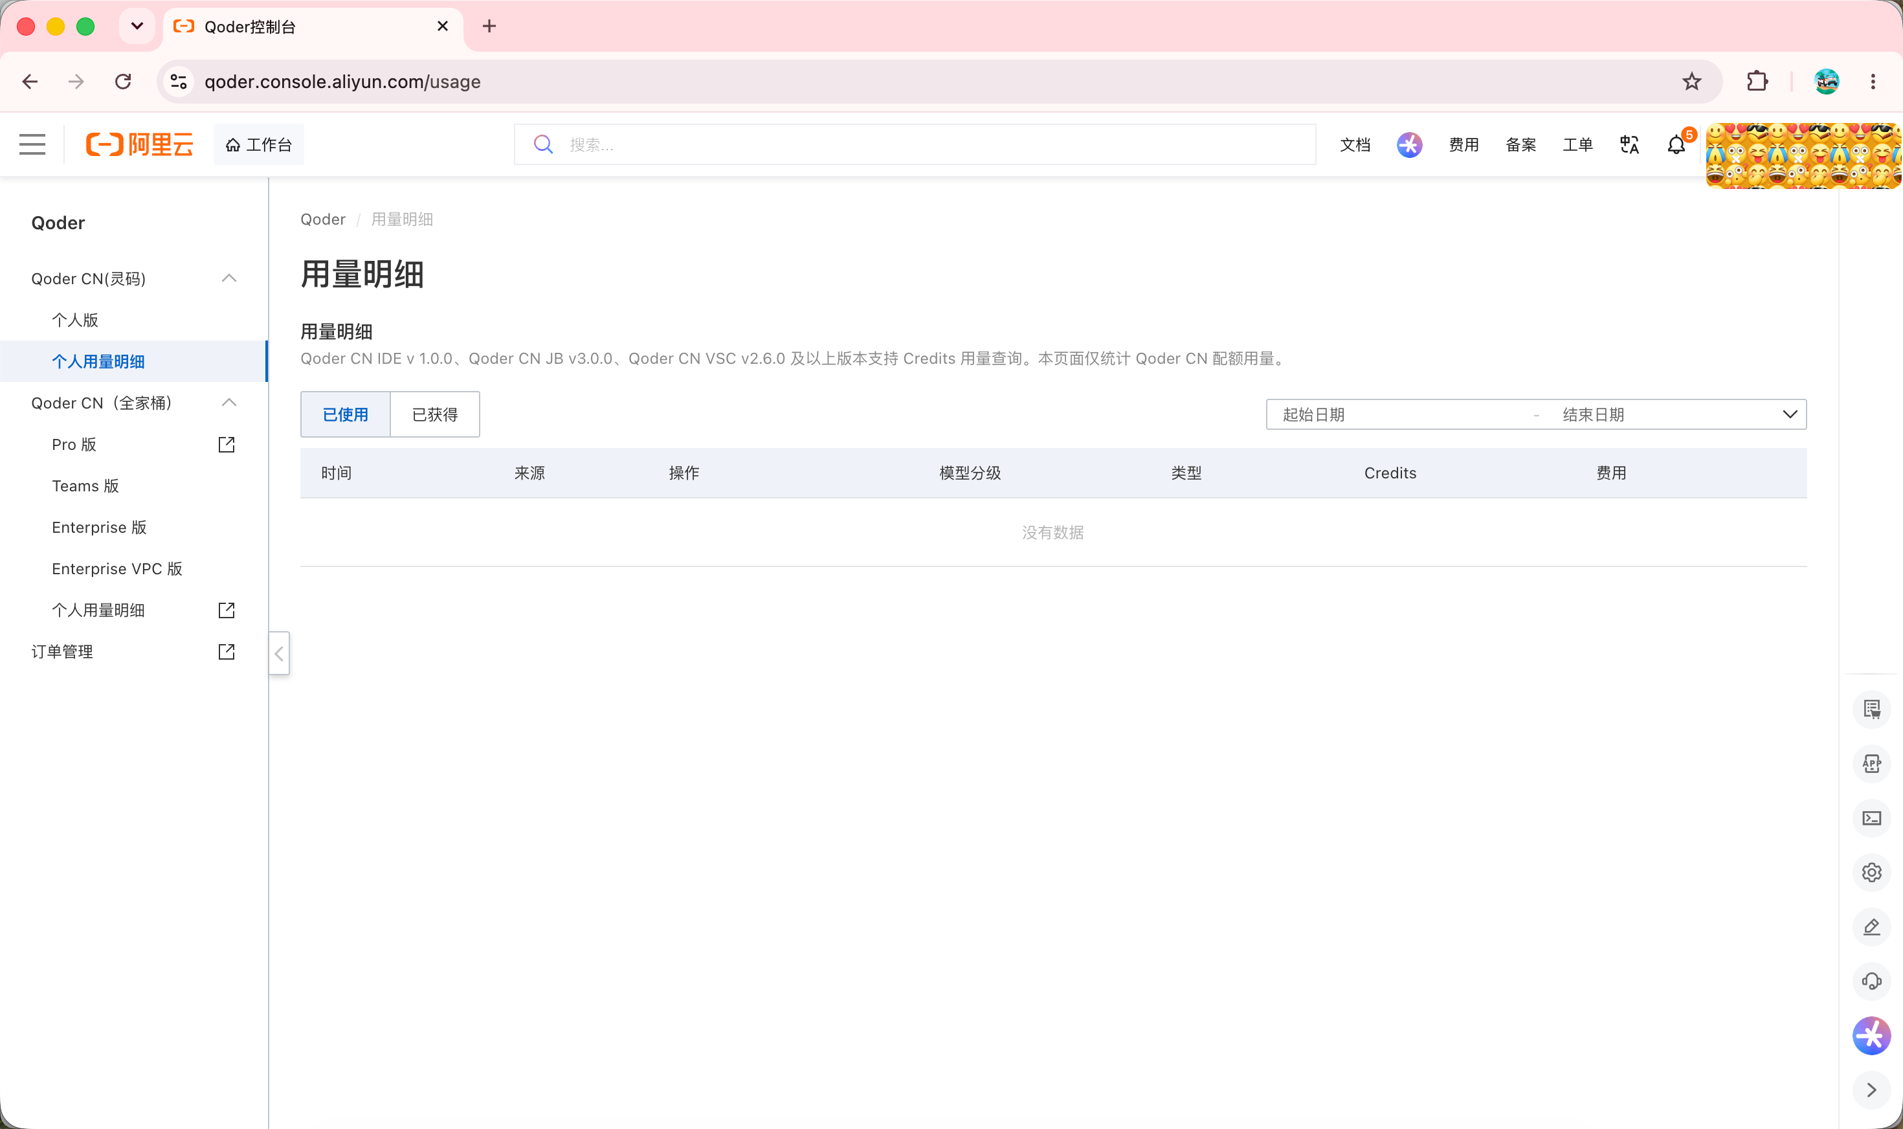Viewport: 1903px width, 1129px height.
Task: Reload the current page
Action: [x=123, y=82]
